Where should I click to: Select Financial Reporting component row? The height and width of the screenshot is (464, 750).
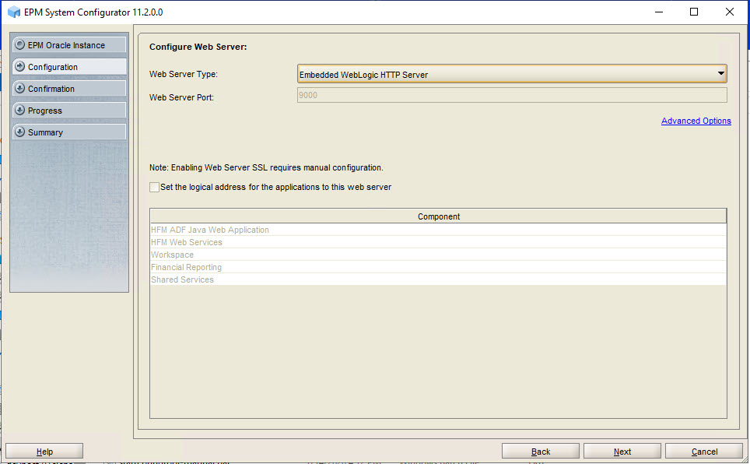438,267
